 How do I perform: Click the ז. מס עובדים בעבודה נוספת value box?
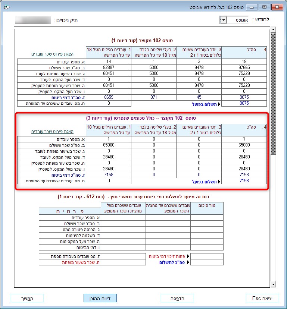click(123, 256)
